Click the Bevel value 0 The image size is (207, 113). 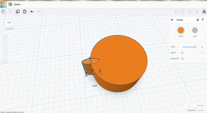pos(203,53)
